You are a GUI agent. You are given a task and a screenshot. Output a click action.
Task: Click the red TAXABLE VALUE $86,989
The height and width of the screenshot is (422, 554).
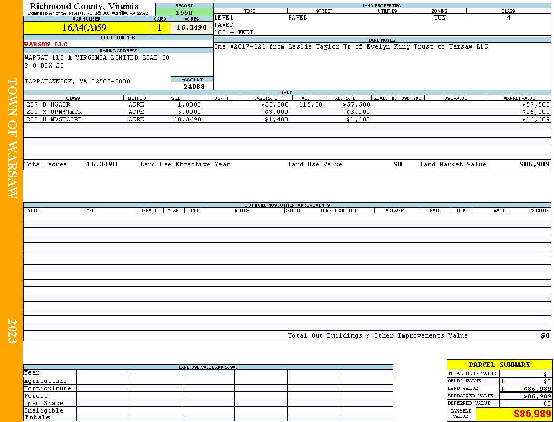532,414
